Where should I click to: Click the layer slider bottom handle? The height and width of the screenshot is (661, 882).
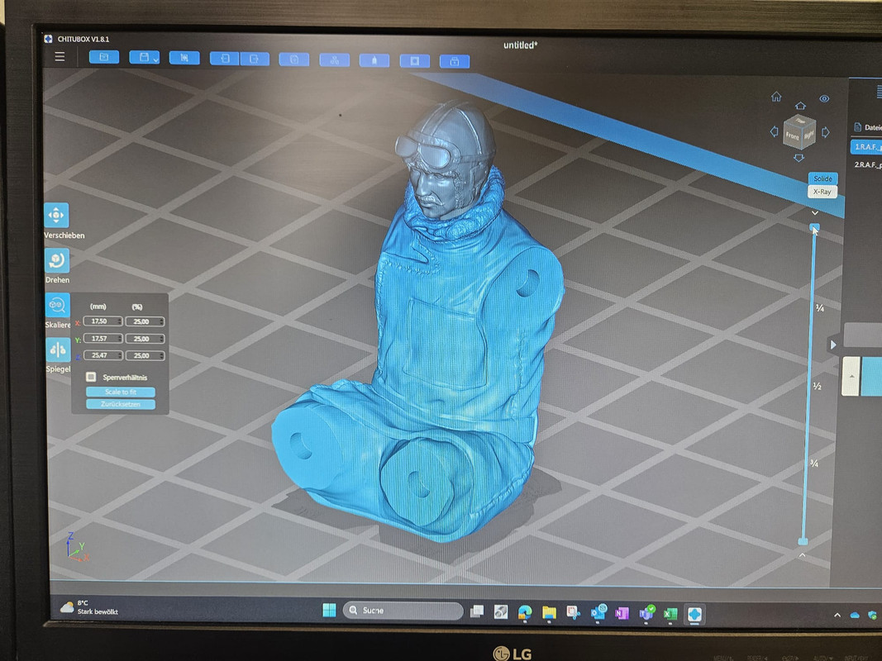(803, 541)
